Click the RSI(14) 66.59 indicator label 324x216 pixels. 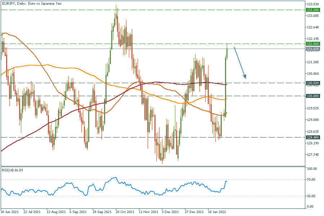14,170
